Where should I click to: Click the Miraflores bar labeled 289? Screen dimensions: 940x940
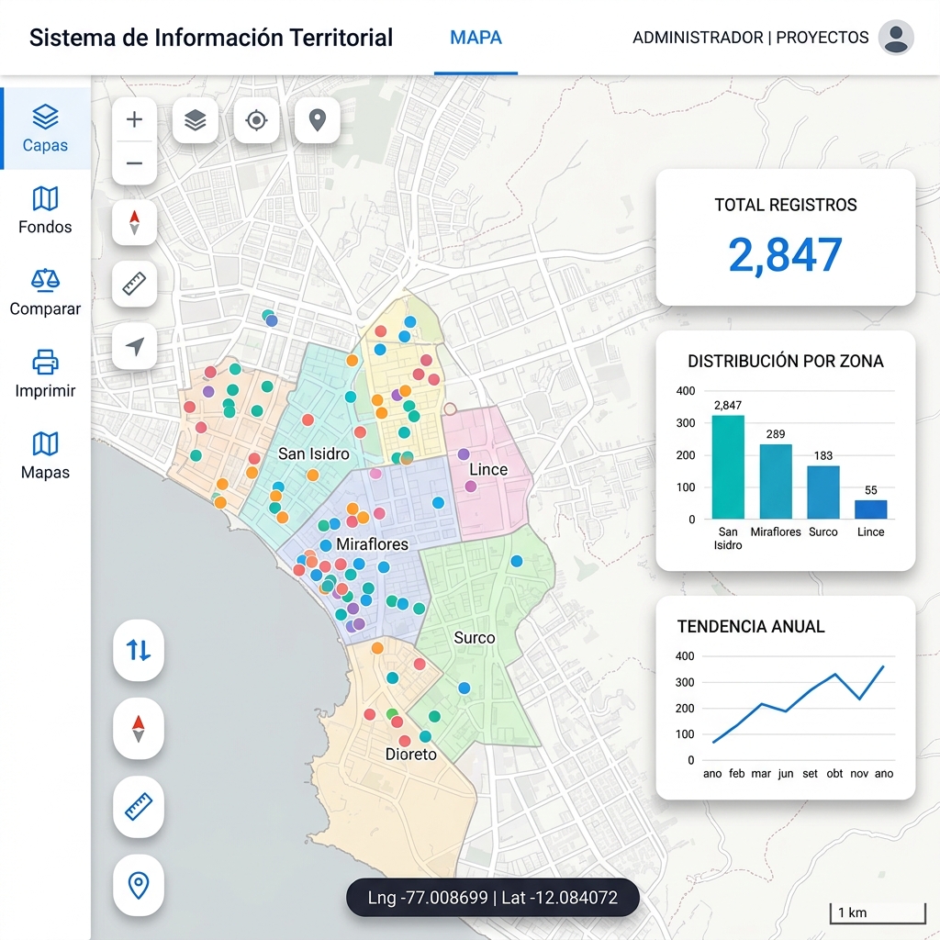(x=776, y=481)
